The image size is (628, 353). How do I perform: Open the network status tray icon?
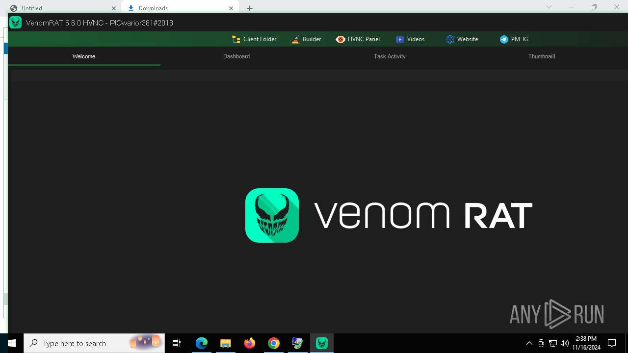552,343
